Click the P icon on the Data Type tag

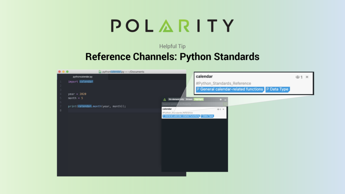point(268,89)
